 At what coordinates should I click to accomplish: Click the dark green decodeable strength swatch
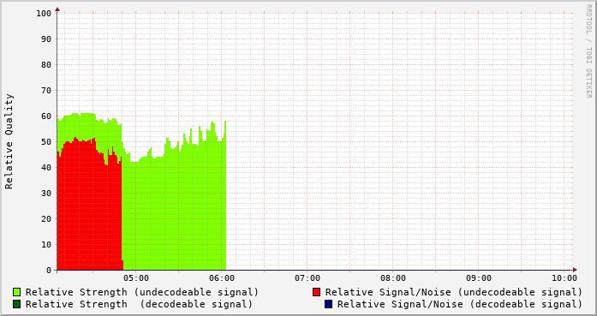coord(17,304)
